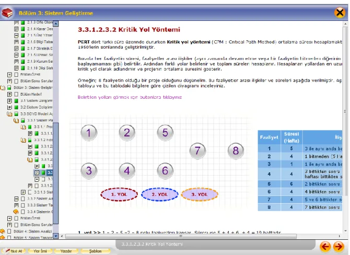This screenshot has width=350, height=255.
Task: Open 2.1.9 Kurum tree entry
Action: [x=40, y=62]
